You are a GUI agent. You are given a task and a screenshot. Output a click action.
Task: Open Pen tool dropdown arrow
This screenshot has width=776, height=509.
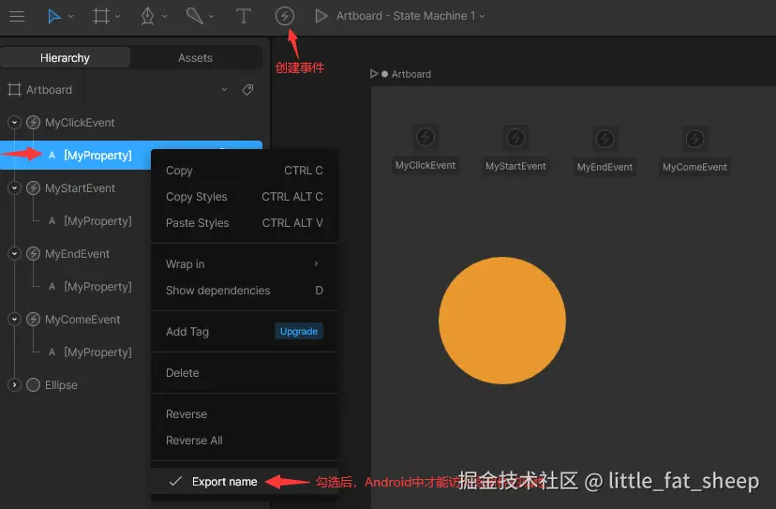[164, 16]
